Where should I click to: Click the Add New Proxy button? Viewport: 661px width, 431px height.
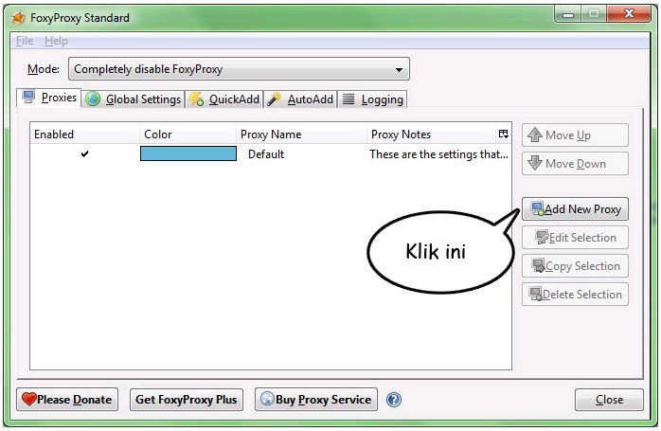(575, 208)
